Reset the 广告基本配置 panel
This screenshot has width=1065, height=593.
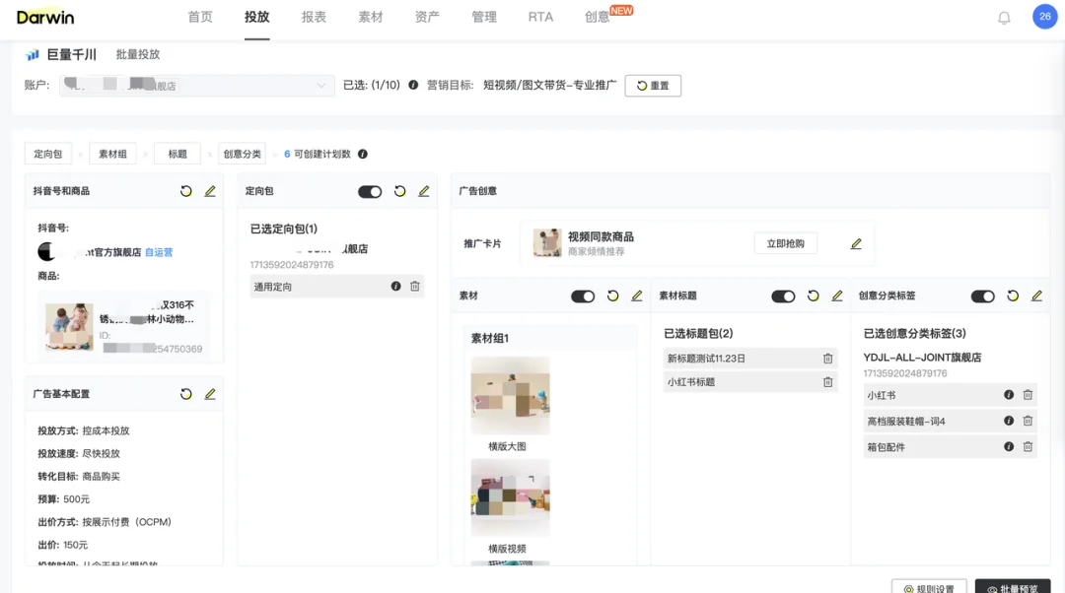186,394
